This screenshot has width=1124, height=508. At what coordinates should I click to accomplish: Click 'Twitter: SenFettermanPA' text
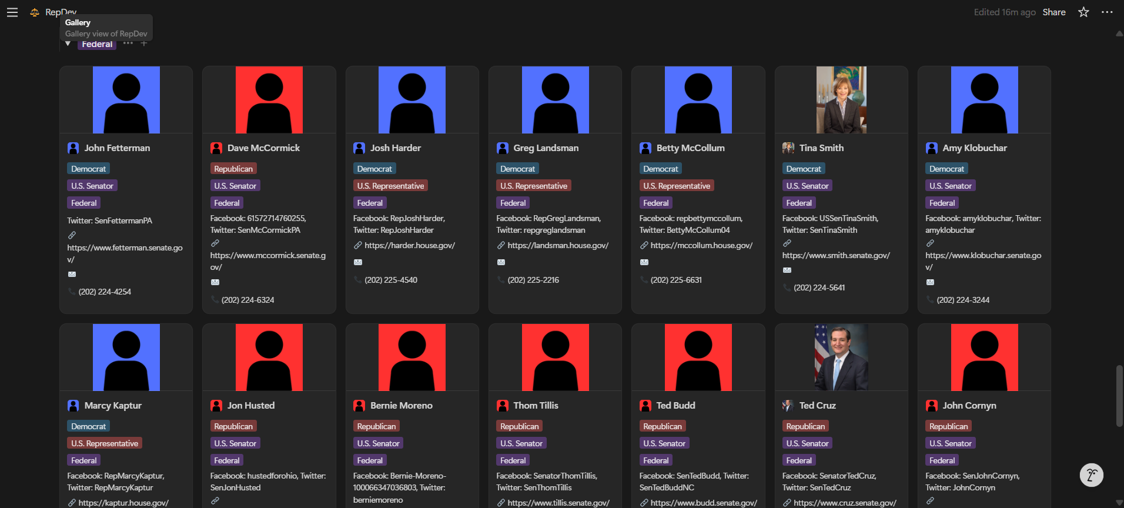[110, 220]
